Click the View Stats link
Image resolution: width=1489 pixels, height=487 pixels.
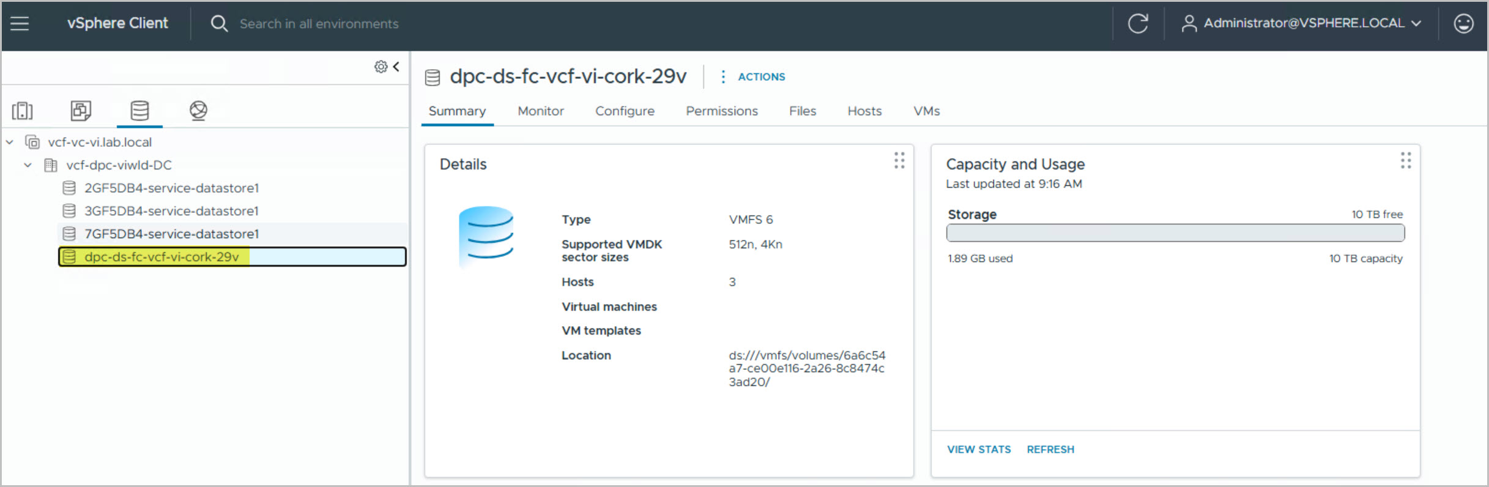pyautogui.click(x=979, y=450)
